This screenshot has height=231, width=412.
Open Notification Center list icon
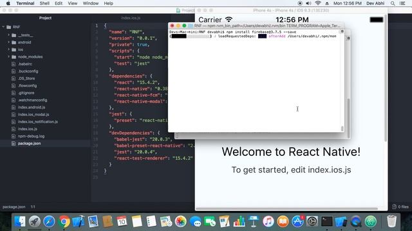[x=402, y=3]
